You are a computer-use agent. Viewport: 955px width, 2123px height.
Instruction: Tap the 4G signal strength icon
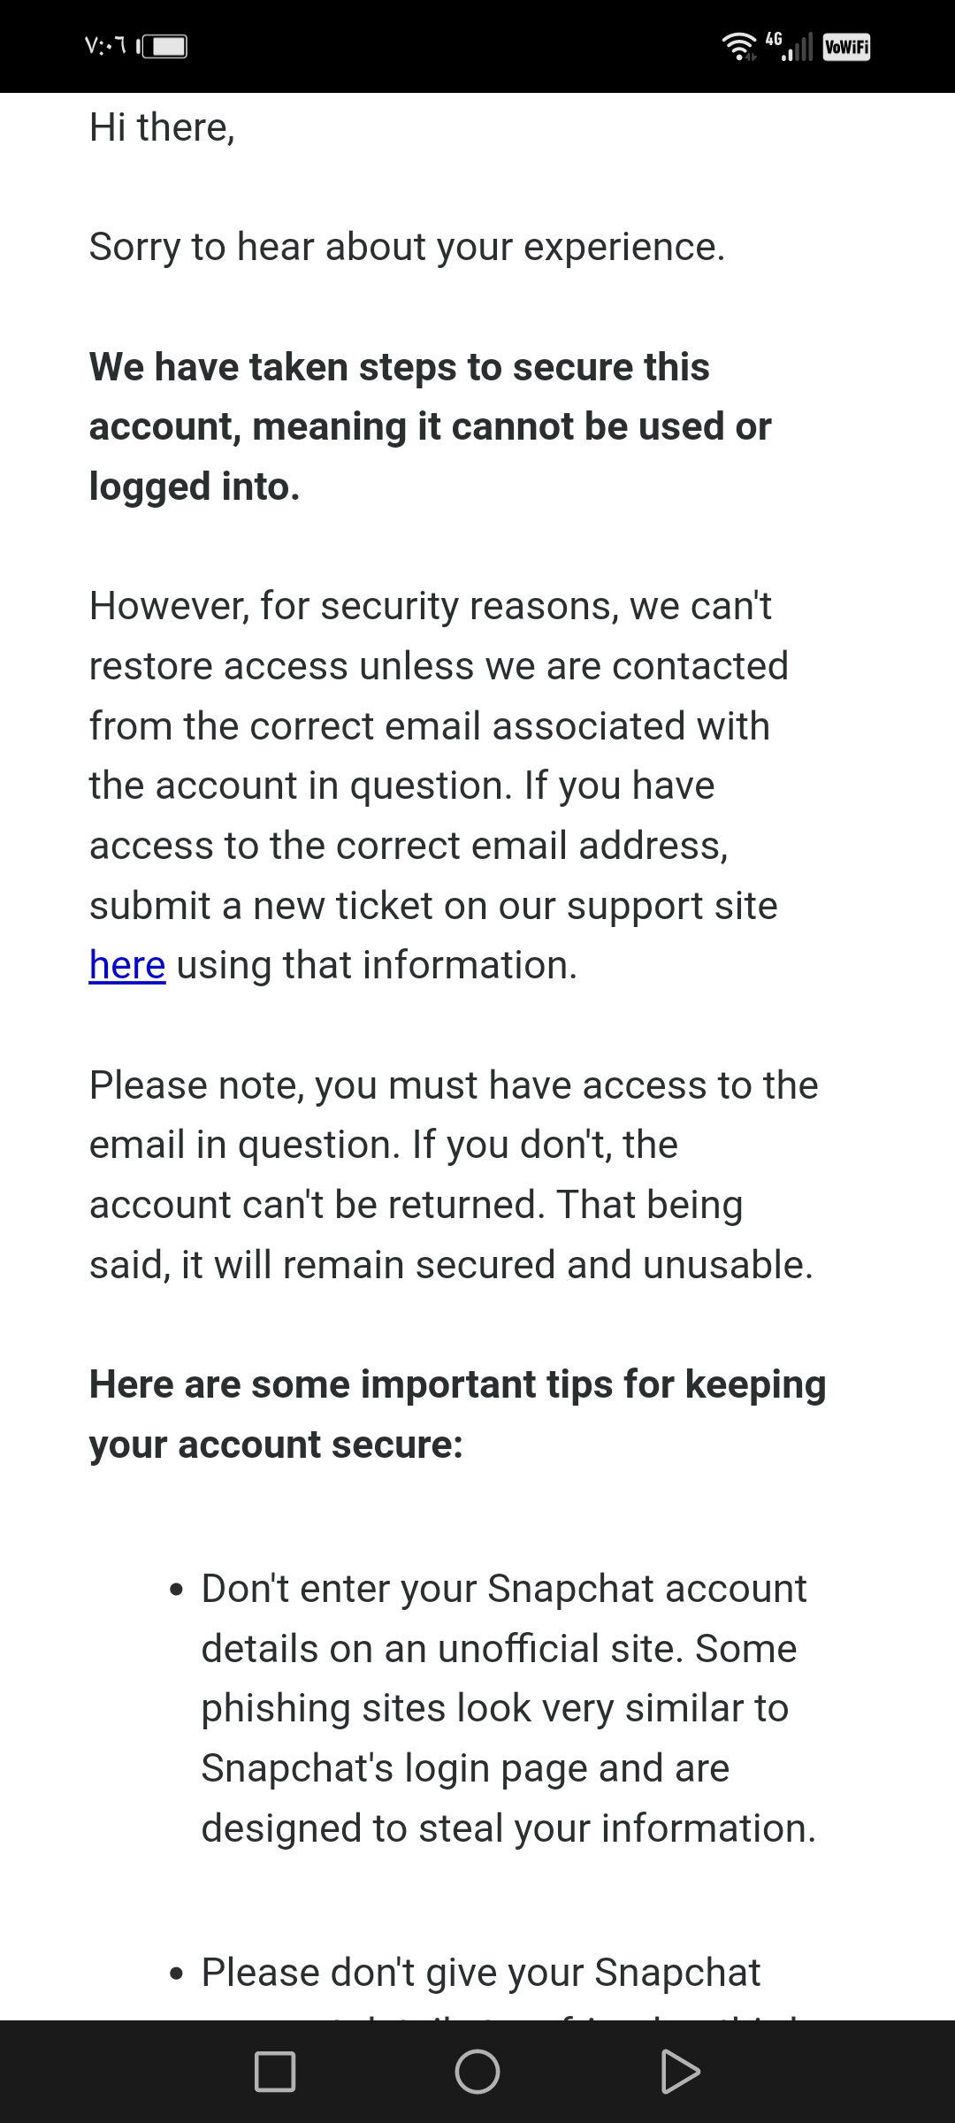pos(790,46)
